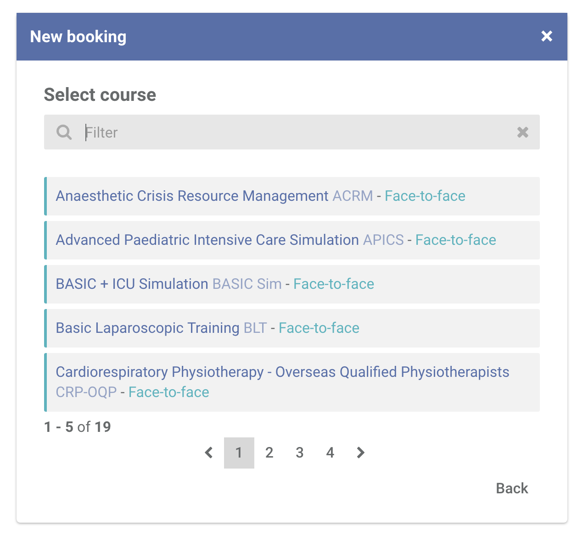
Task: Switch to page 3 of results
Action: point(300,453)
